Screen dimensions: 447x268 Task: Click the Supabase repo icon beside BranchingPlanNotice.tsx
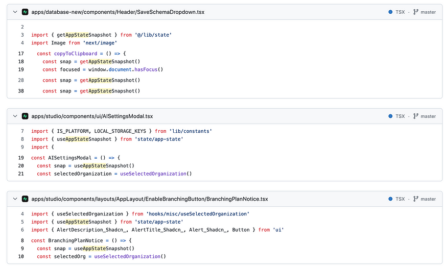point(25,199)
